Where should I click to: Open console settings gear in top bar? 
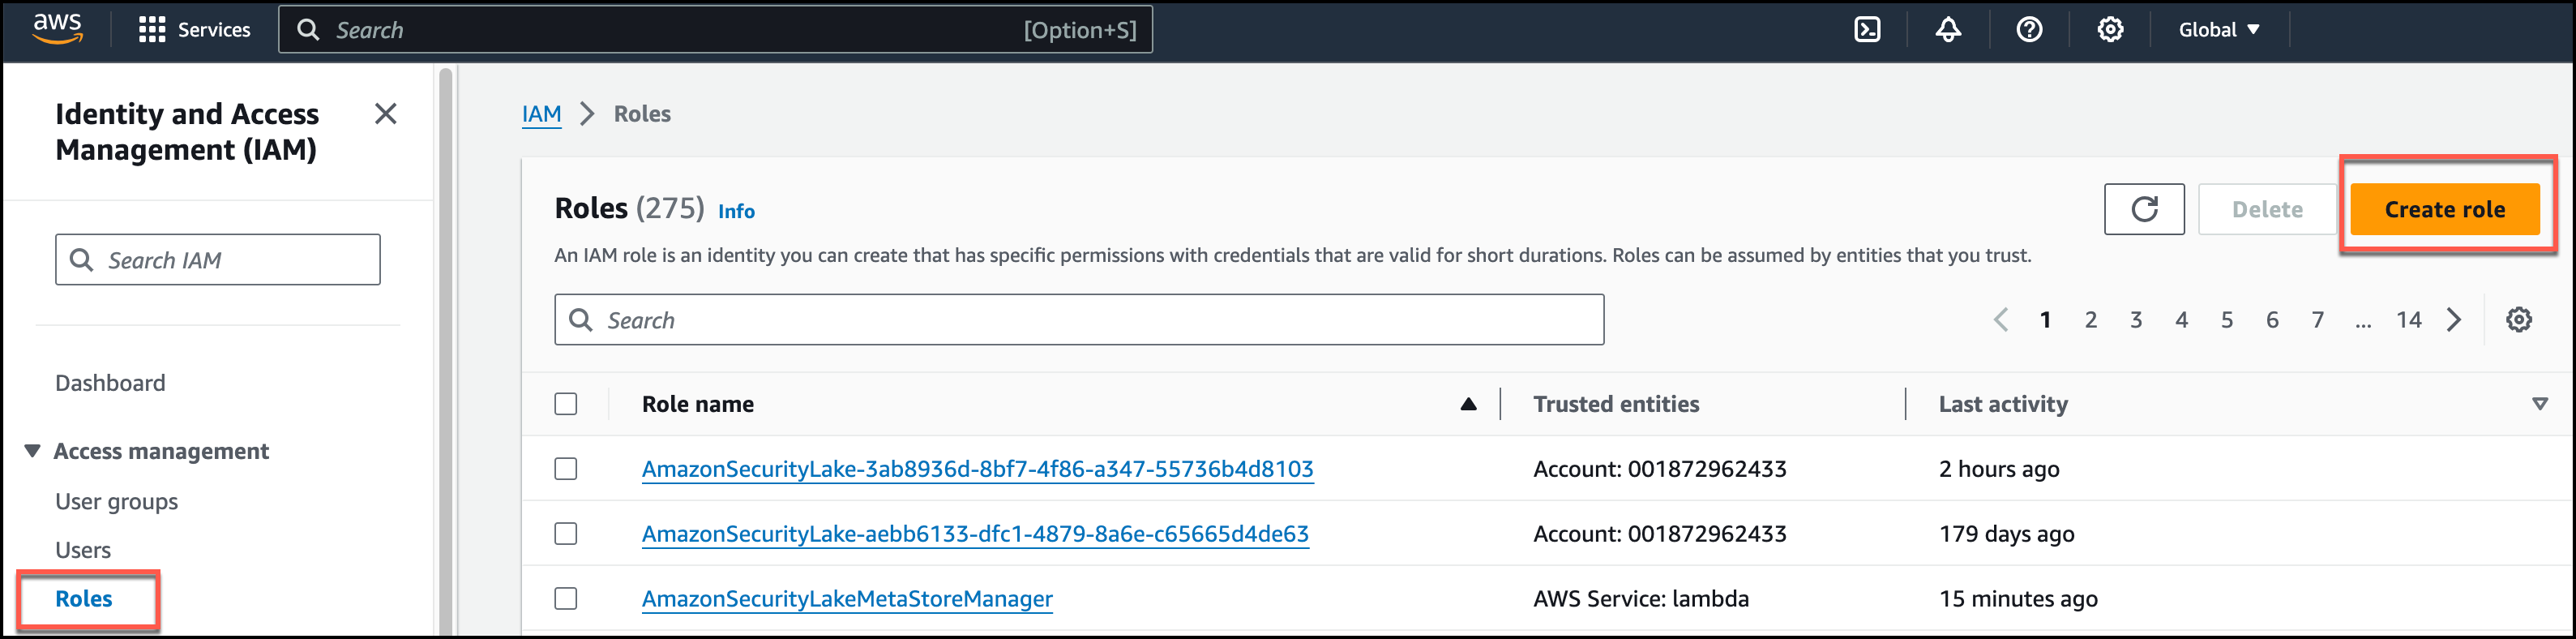[2109, 30]
